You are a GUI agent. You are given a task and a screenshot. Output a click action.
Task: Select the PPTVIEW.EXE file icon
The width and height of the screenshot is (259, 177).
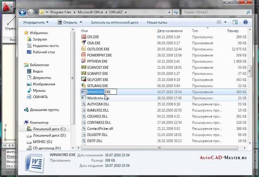pyautogui.click(x=84, y=61)
